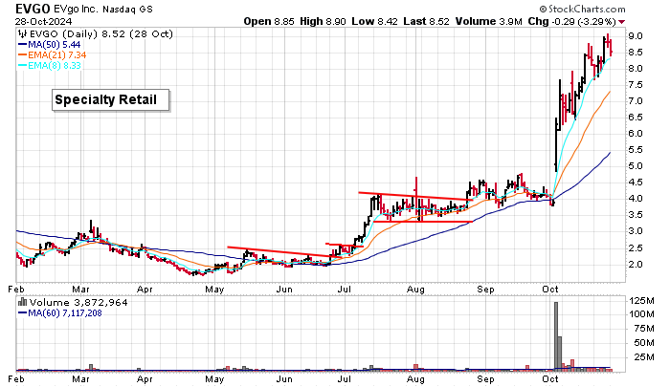The image size is (670, 387).
Task: Click the Oct label on the price chart axis
Action: coord(550,290)
